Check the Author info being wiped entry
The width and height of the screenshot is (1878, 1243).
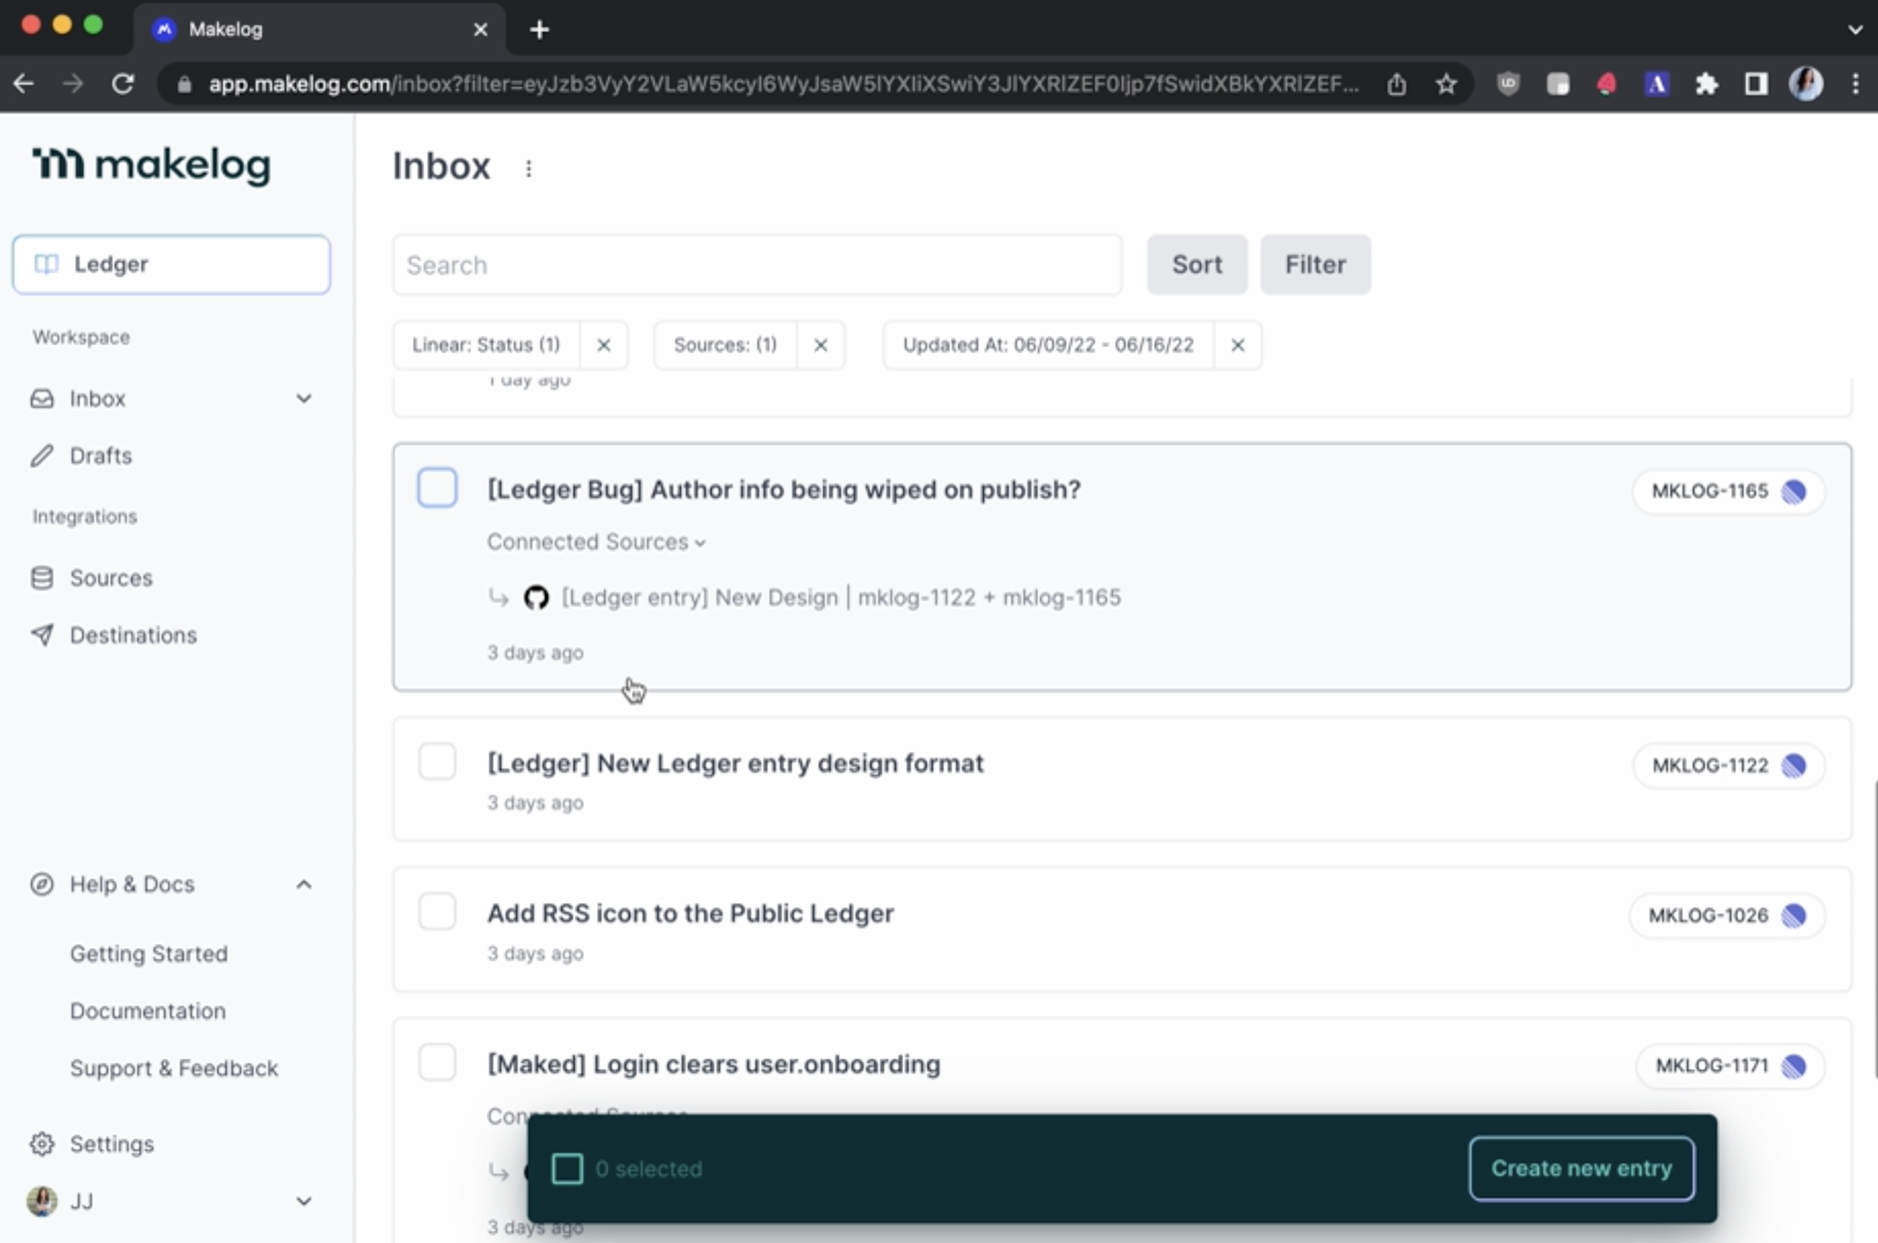coord(438,488)
